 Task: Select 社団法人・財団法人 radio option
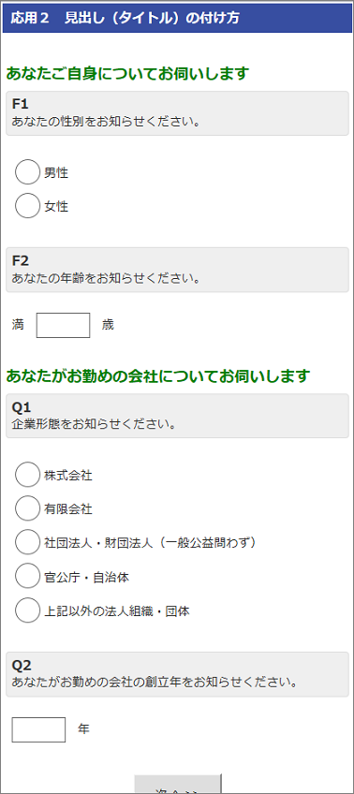pos(27,542)
